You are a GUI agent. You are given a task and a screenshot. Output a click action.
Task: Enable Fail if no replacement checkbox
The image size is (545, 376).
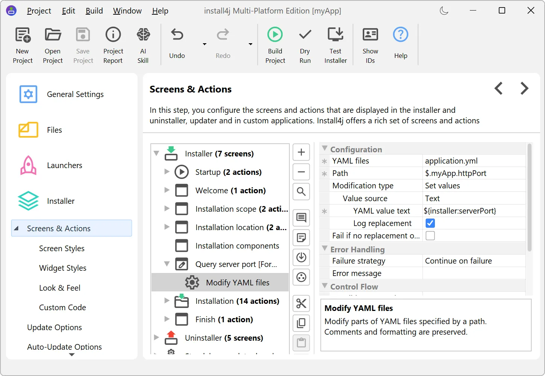click(x=430, y=236)
